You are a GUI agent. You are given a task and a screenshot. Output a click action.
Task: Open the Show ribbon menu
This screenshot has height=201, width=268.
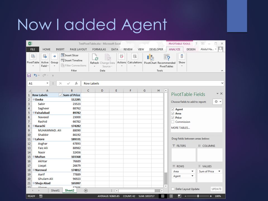coord(182,60)
